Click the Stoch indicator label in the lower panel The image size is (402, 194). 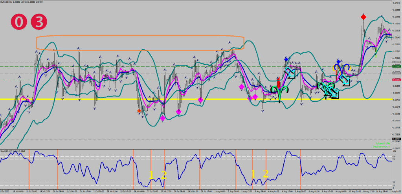pos(9,150)
